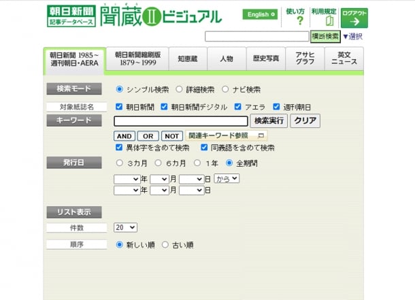Open the 歴史写真 tab
Screen dimensions: 415x300
pyautogui.click(x=266, y=59)
